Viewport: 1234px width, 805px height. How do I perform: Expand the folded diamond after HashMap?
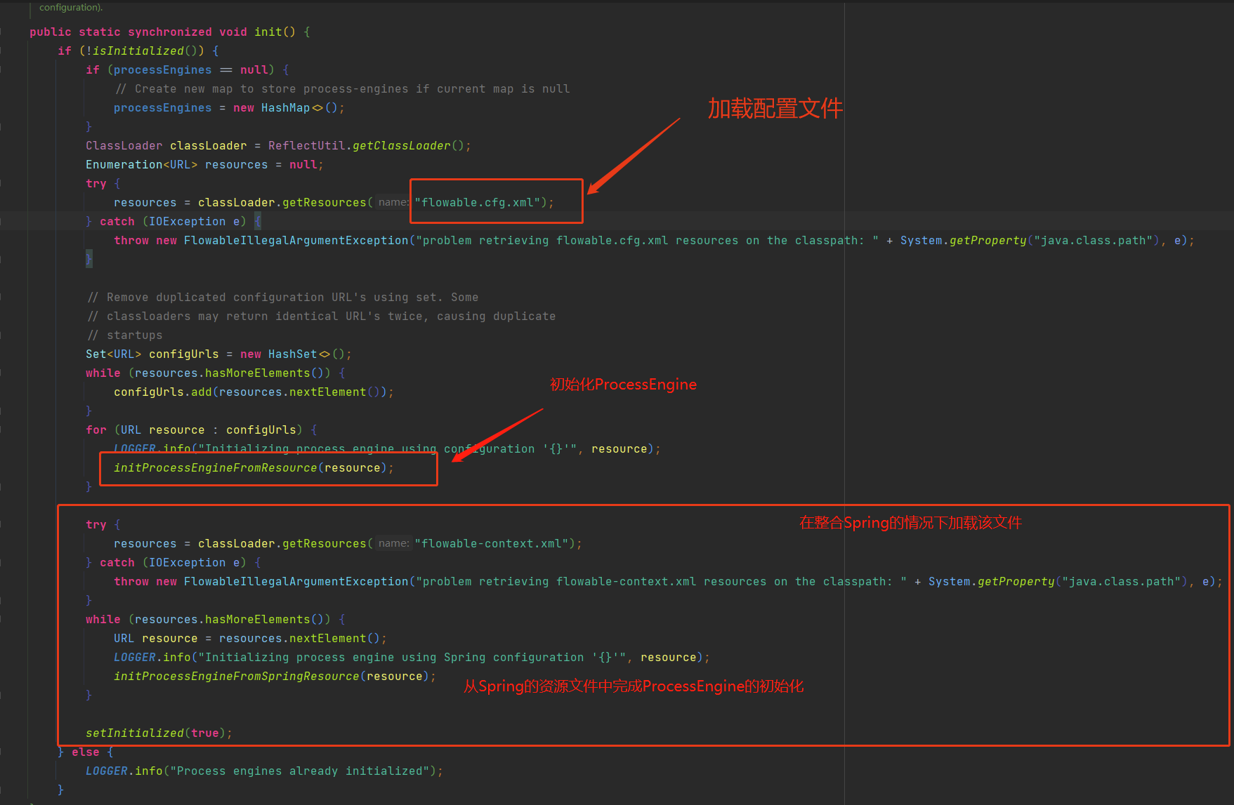[x=317, y=108]
